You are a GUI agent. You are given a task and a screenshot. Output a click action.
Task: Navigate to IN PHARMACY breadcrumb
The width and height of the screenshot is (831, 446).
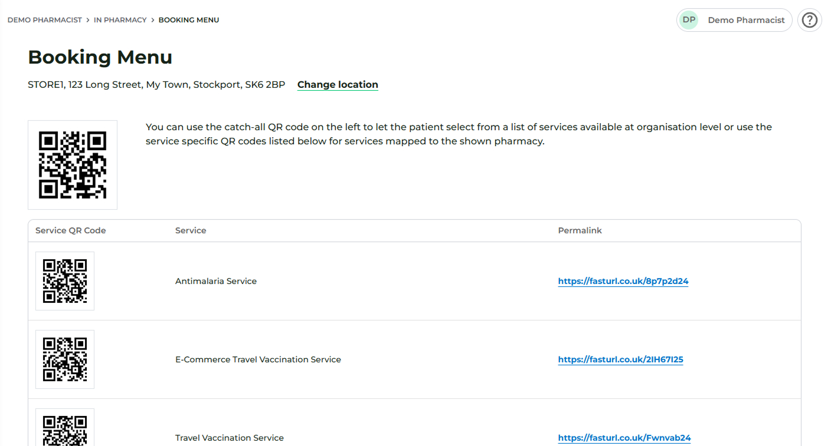pos(120,20)
